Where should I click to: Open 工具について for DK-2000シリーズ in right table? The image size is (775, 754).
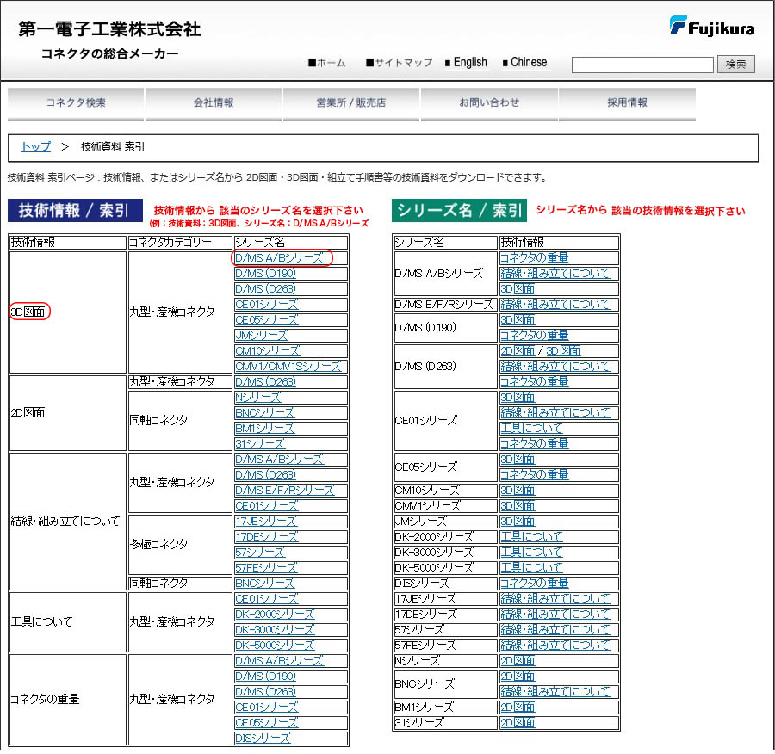point(532,536)
